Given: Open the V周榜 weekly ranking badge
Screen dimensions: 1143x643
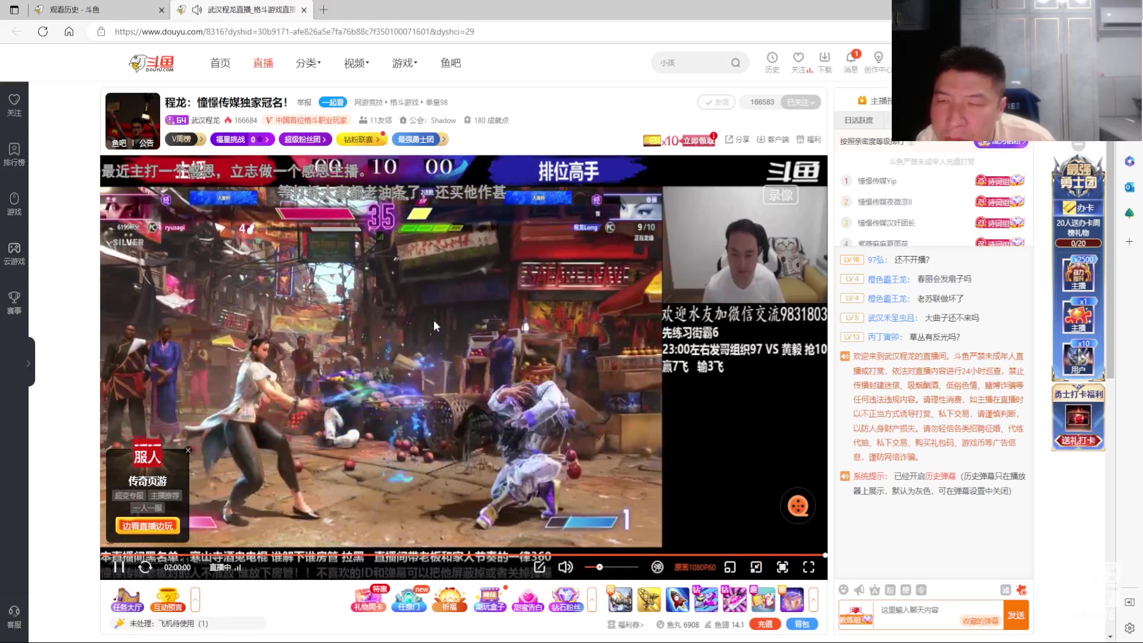Looking at the screenshot, I should pos(186,139).
